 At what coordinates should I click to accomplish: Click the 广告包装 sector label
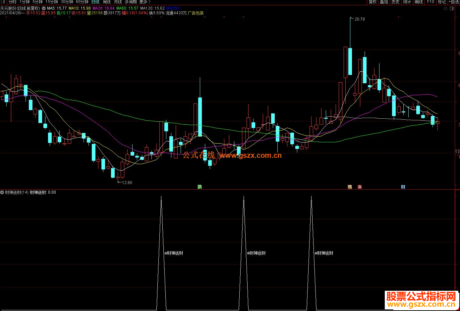click(x=196, y=13)
